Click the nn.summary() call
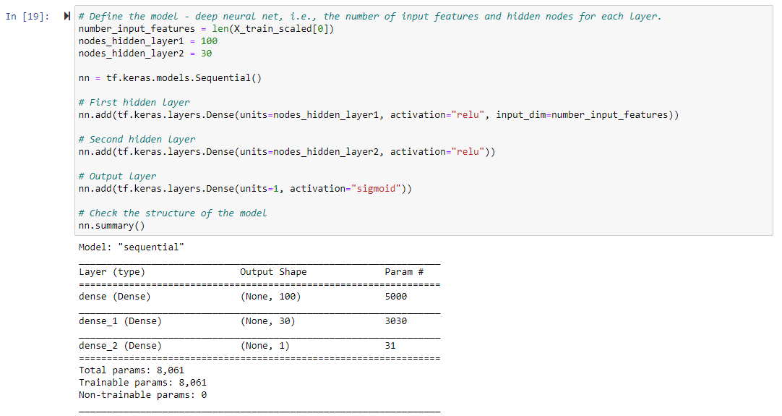This screenshot has height=416, width=782. pyautogui.click(x=112, y=226)
